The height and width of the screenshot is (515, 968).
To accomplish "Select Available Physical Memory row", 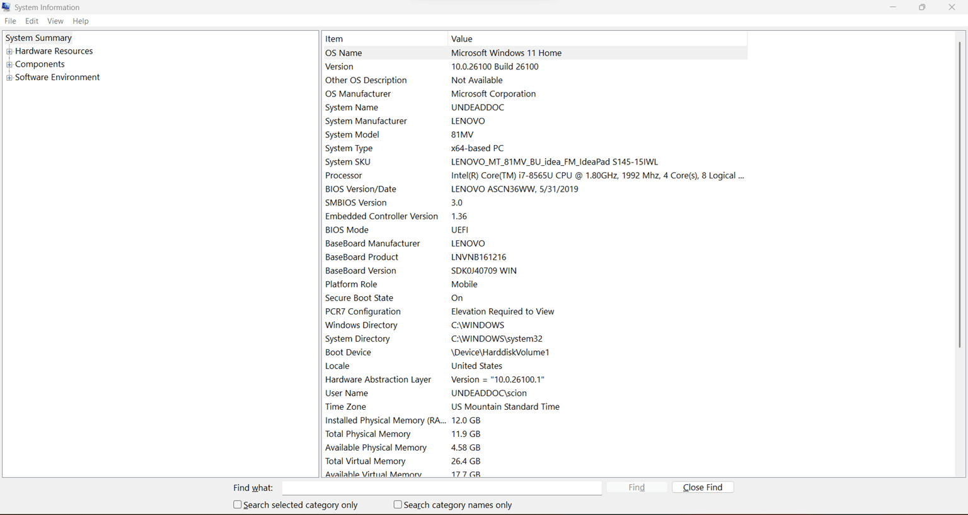I will coord(534,448).
